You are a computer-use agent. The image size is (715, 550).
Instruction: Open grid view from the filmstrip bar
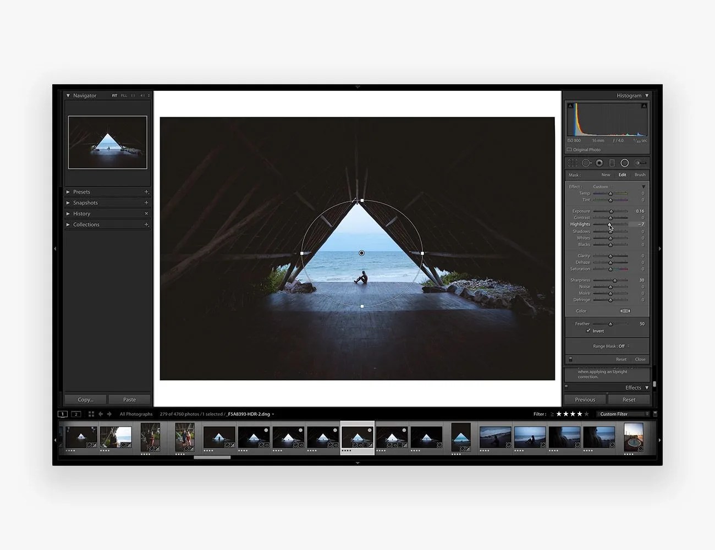[x=91, y=414]
